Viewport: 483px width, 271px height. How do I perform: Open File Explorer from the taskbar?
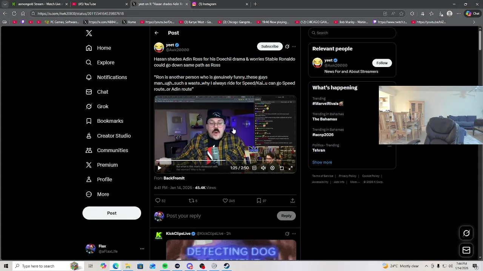(x=128, y=266)
